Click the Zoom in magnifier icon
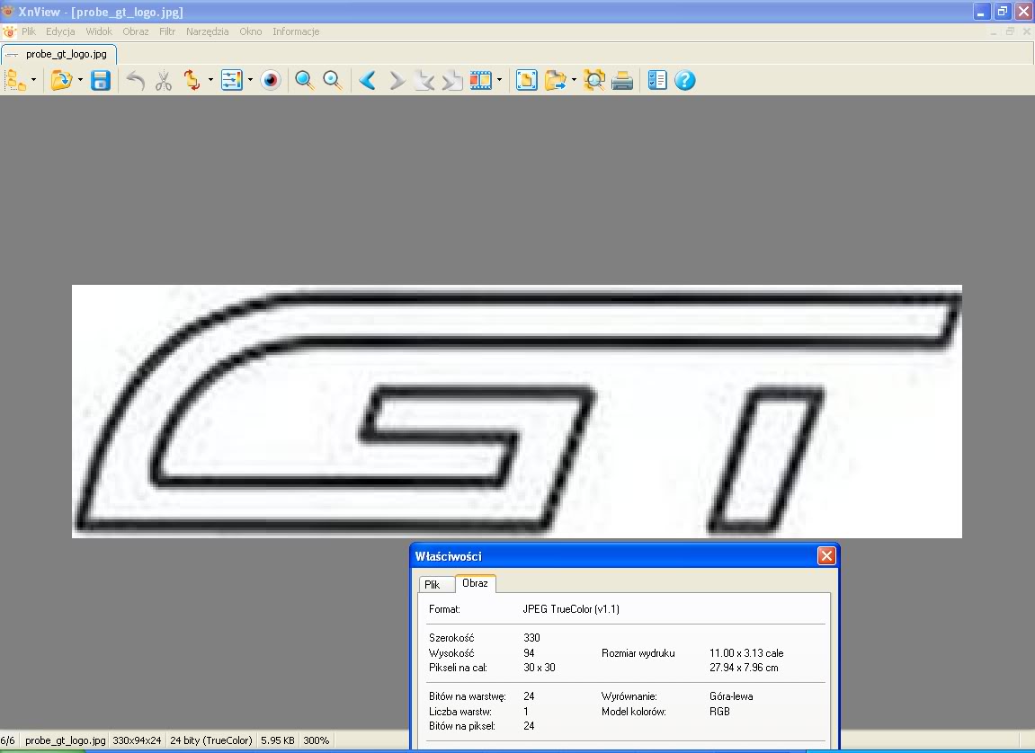This screenshot has width=1035, height=753. 305,81
